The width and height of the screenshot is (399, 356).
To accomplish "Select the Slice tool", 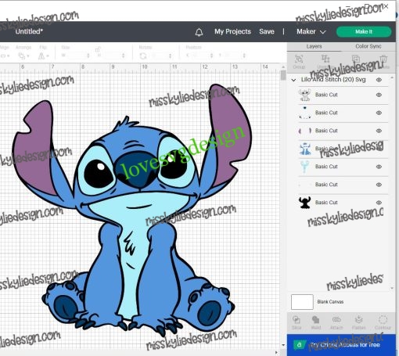I will point(297,322).
